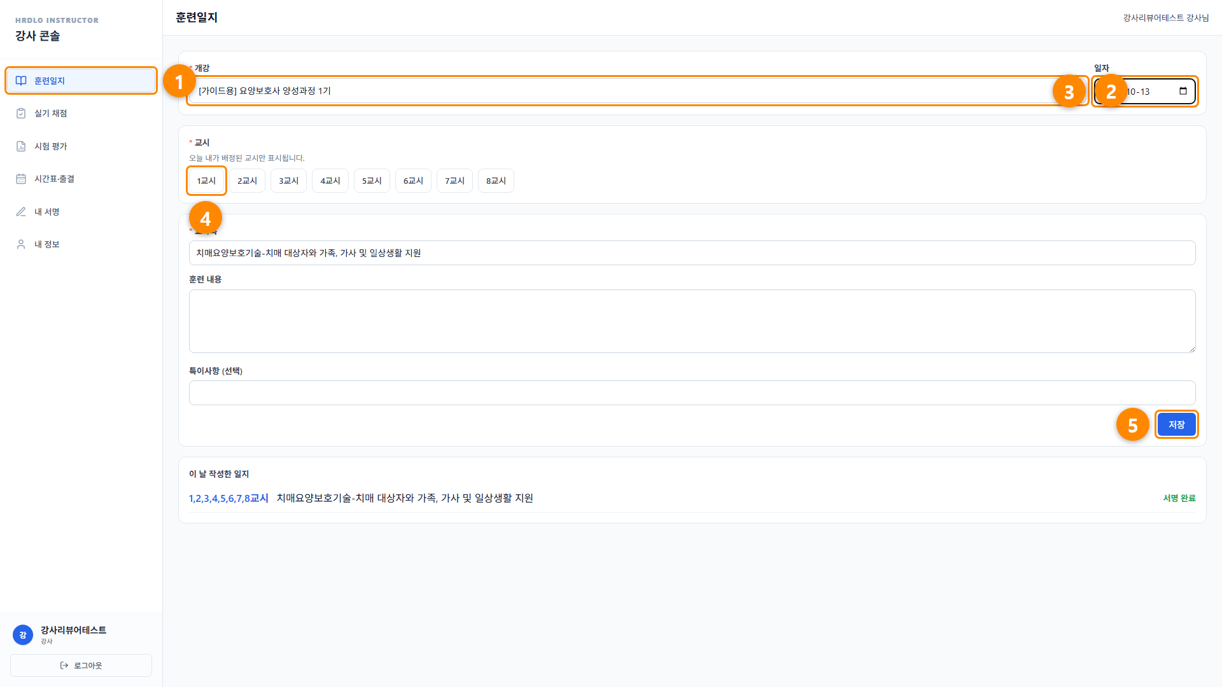The width and height of the screenshot is (1222, 687).
Task: Click the document icon beside 시험 평가
Action: pyautogui.click(x=21, y=146)
